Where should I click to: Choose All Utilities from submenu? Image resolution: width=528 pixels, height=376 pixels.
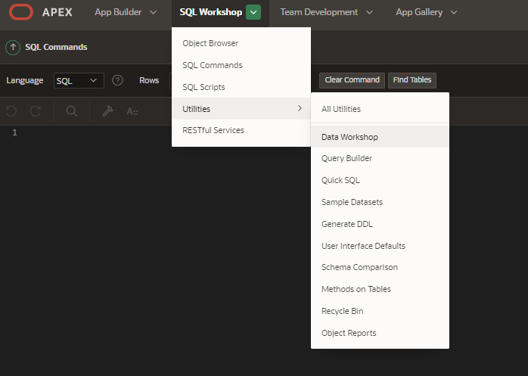click(380, 109)
